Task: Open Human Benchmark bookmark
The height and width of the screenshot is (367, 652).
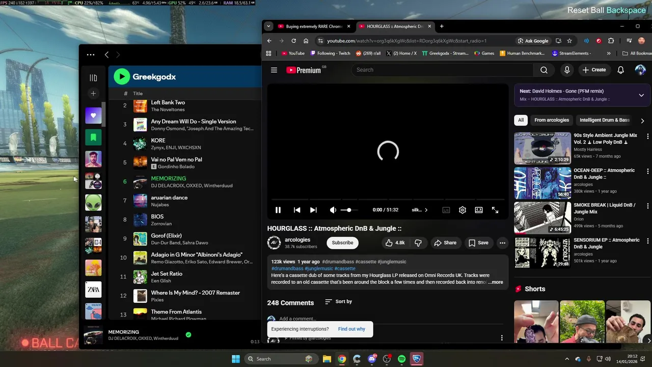Action: [x=522, y=53]
